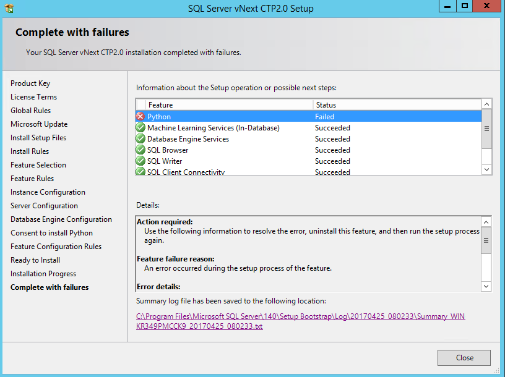This screenshot has height=377, width=505.
Task: Click the details box scrollbar thumb
Action: point(486,240)
